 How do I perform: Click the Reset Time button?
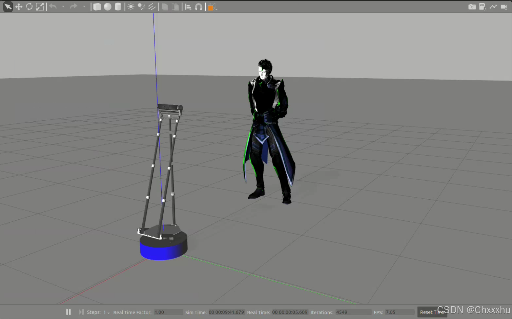point(432,312)
